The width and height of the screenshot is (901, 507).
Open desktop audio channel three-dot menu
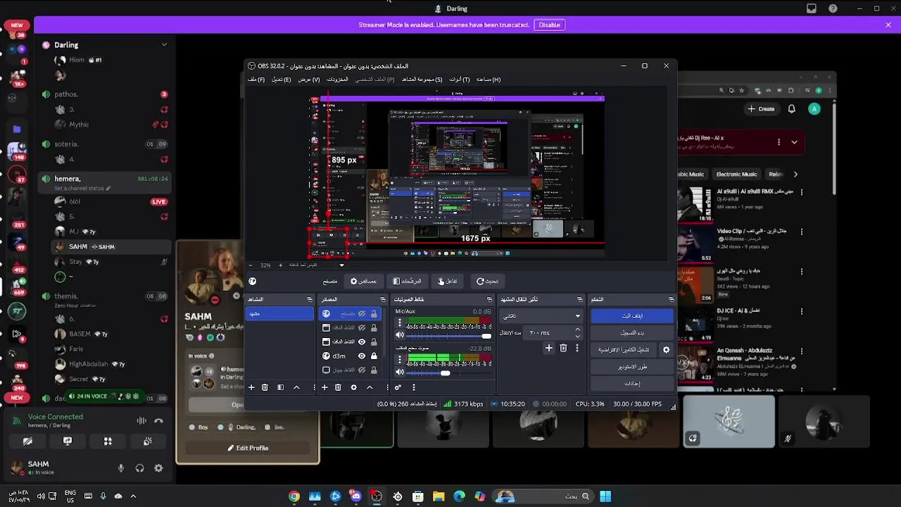point(400,359)
